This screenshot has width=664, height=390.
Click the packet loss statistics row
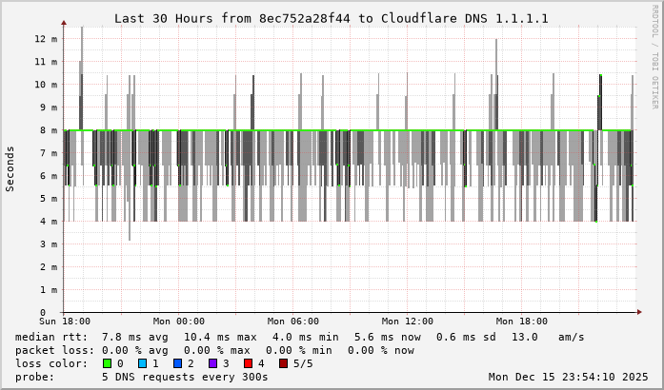point(214,350)
